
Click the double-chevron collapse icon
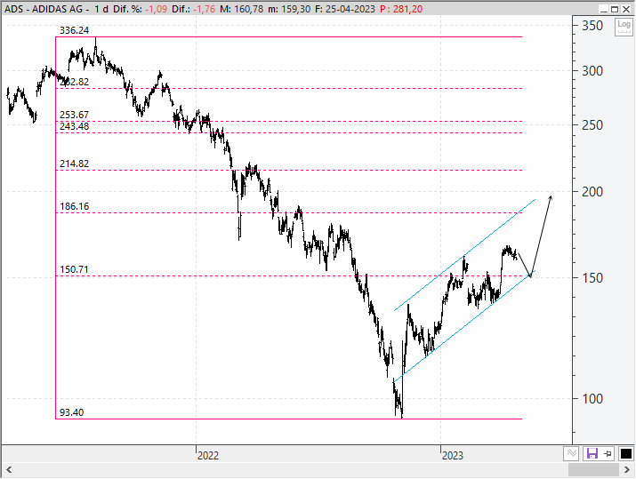tap(571, 453)
